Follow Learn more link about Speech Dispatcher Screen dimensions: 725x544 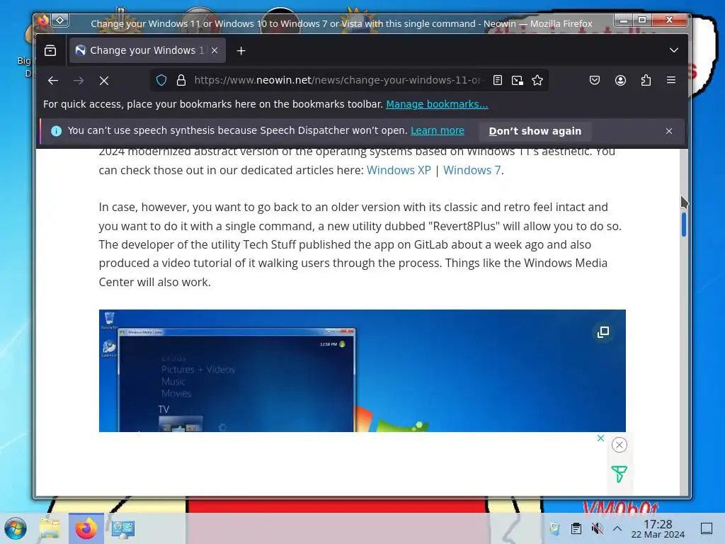438,130
